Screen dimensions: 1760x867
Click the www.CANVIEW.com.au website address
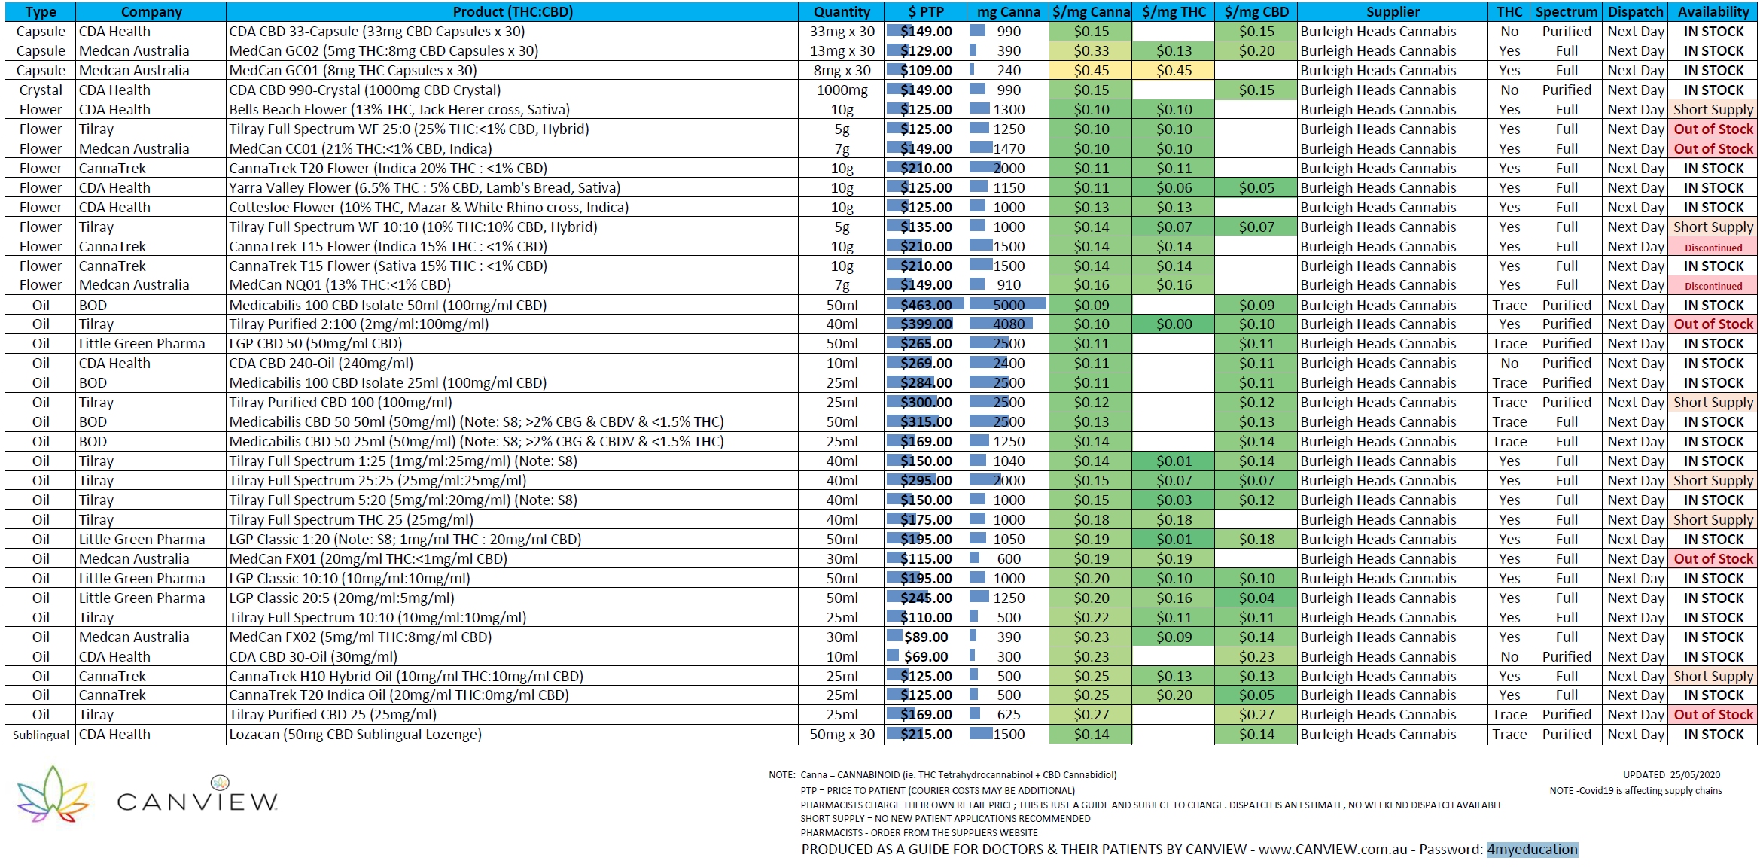click(1332, 849)
